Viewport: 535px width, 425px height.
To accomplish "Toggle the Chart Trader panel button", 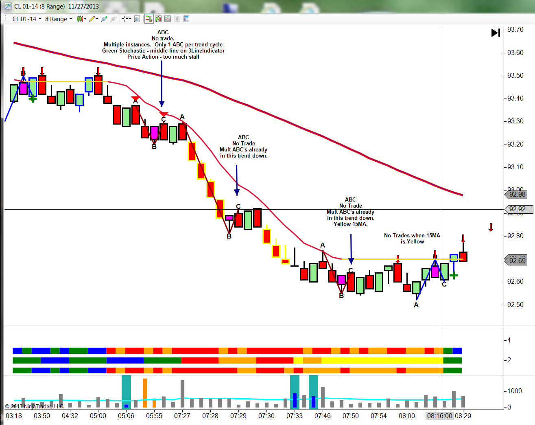I will [148, 19].
